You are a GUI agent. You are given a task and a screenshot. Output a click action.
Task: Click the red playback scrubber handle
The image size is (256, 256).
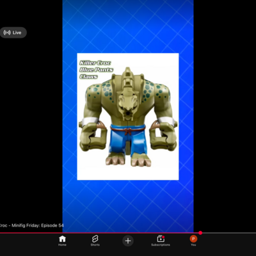point(200,233)
